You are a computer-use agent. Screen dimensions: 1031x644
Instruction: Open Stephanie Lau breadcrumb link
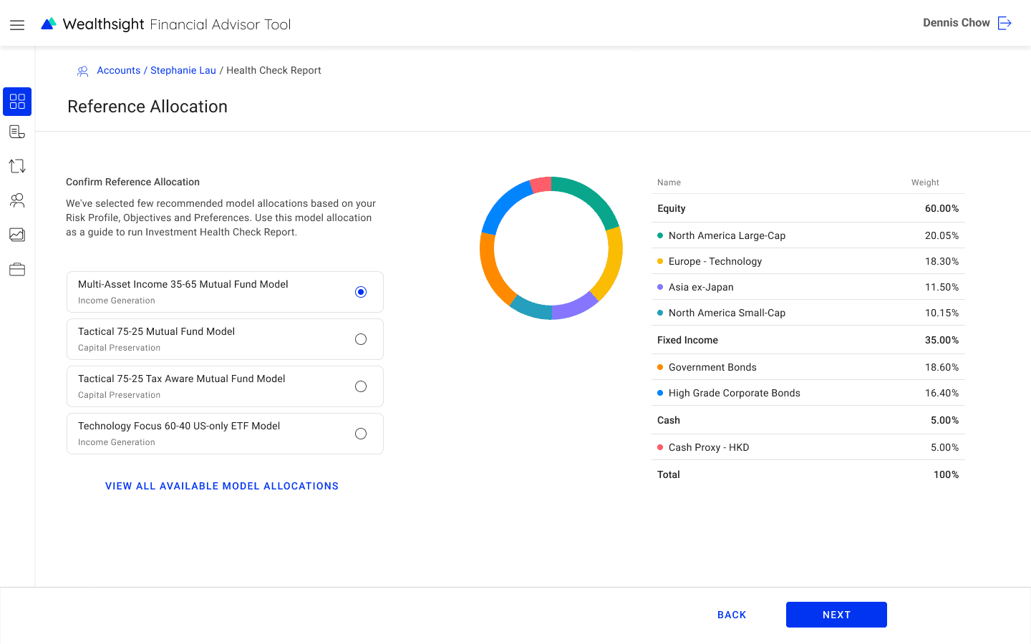tap(183, 70)
